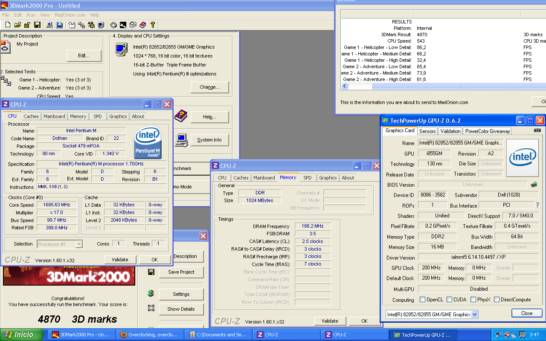Click the New project toolbar icon
The height and width of the screenshot is (341, 546).
[8, 25]
